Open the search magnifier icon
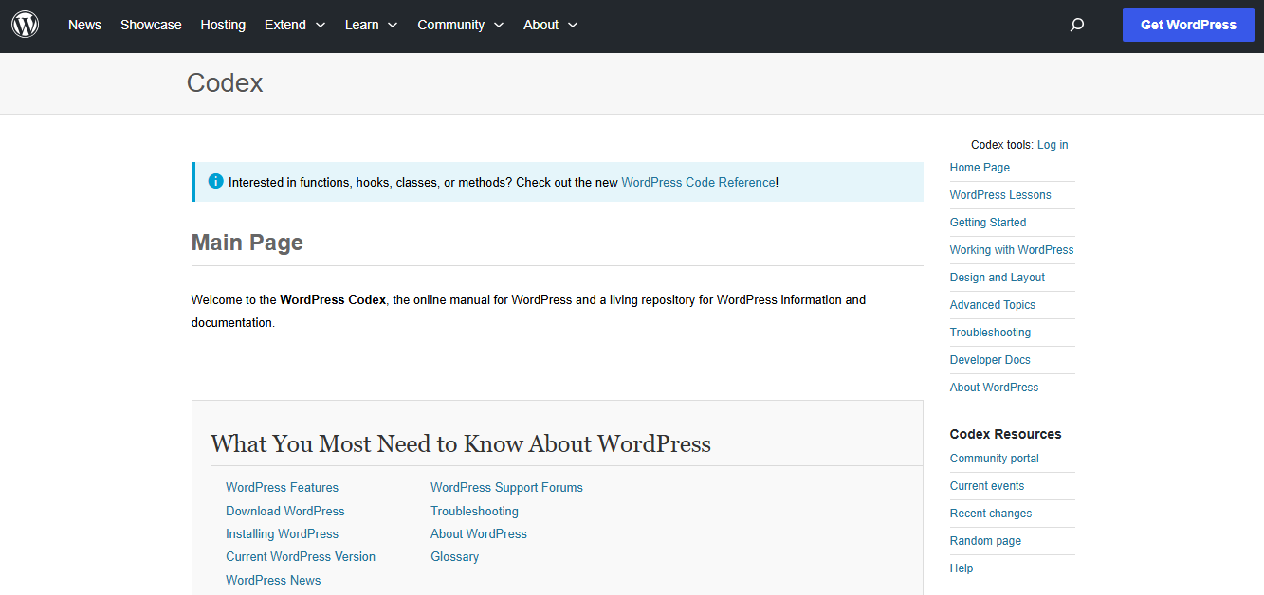Viewport: 1264px width, 595px height. pos(1077,25)
